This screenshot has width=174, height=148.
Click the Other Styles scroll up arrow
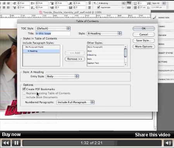[126, 46]
